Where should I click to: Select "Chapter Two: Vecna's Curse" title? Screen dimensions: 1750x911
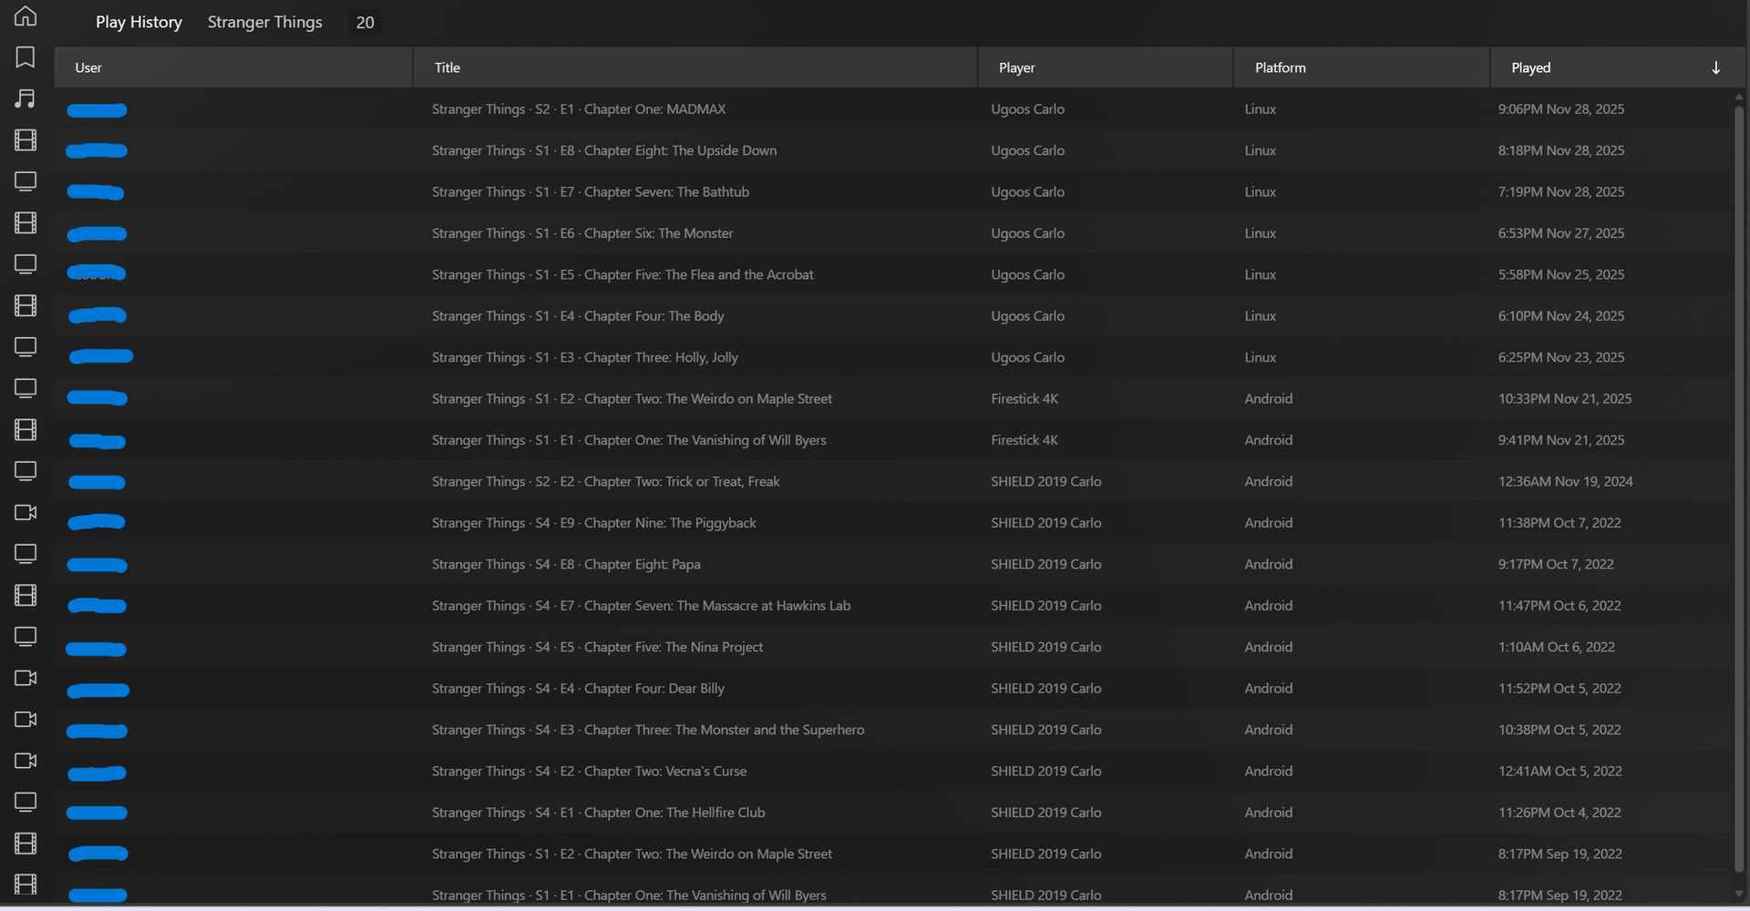coord(665,772)
